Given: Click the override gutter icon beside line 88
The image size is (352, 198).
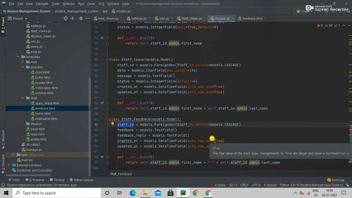Looking at the screenshot, I should 102,103.
